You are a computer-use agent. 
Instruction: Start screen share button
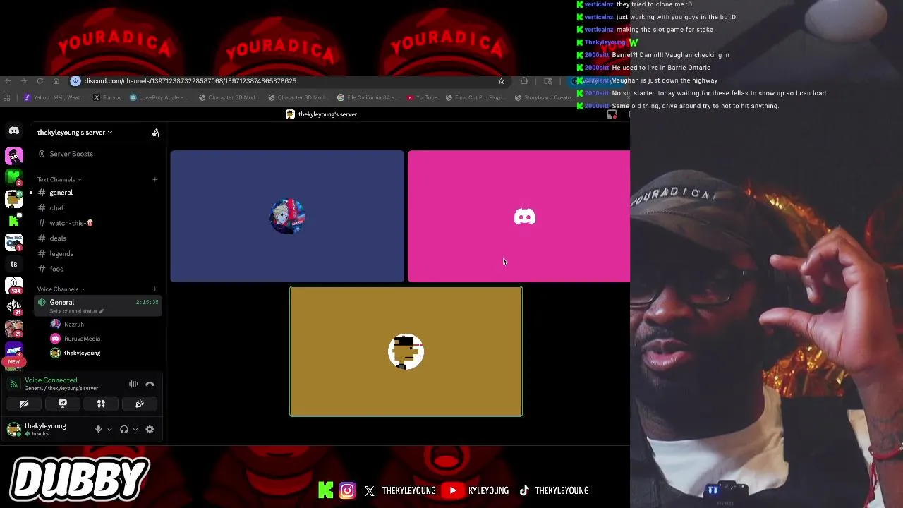tap(63, 404)
